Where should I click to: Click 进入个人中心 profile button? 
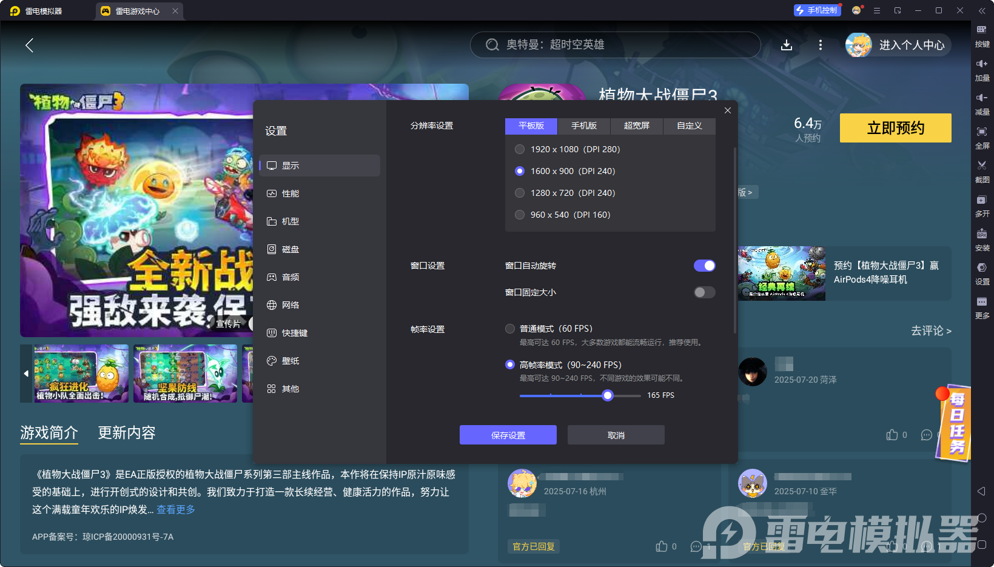click(898, 45)
